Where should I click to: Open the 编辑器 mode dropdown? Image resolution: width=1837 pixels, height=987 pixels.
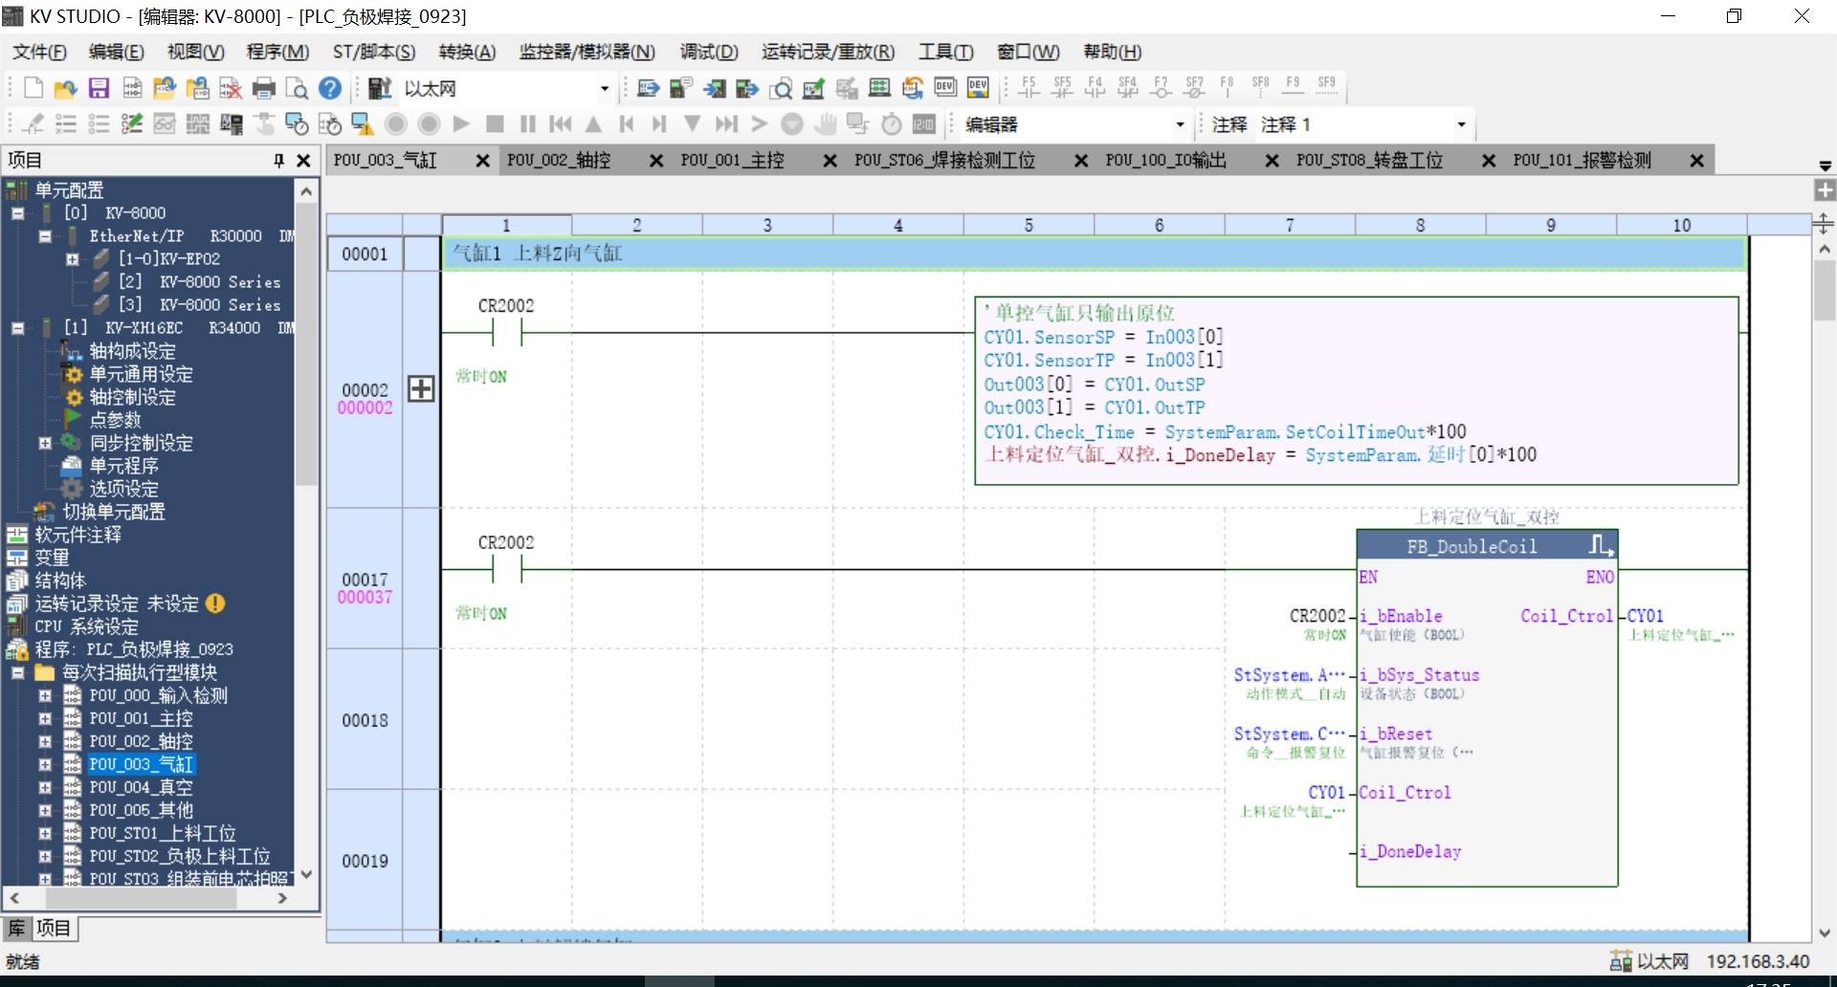pyautogui.click(x=1180, y=124)
